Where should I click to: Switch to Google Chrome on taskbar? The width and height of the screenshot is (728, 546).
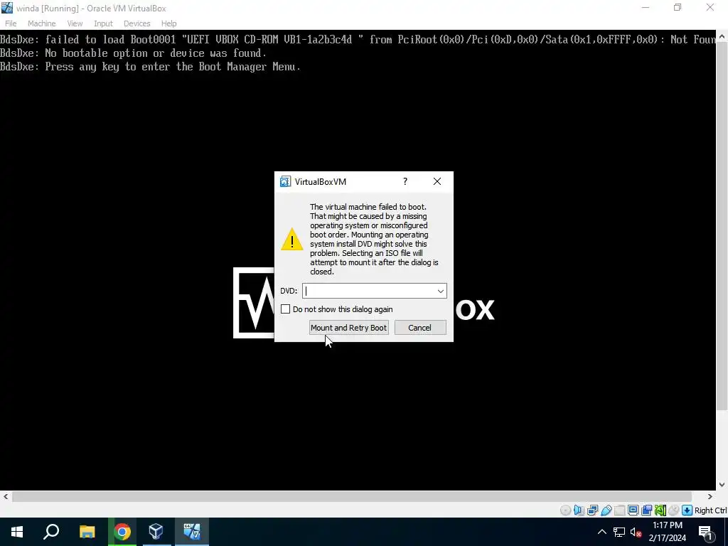point(122,532)
